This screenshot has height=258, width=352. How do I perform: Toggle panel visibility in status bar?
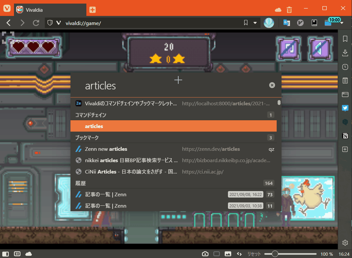click(x=6, y=254)
